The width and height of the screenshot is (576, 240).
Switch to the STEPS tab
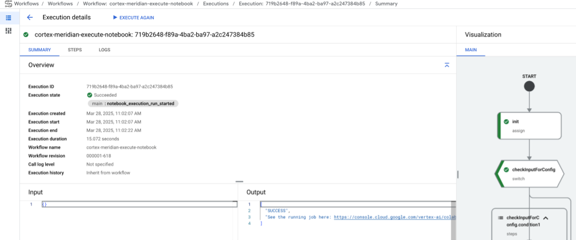tap(75, 50)
